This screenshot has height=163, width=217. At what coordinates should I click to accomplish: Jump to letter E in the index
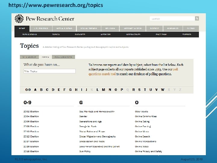(59, 90)
